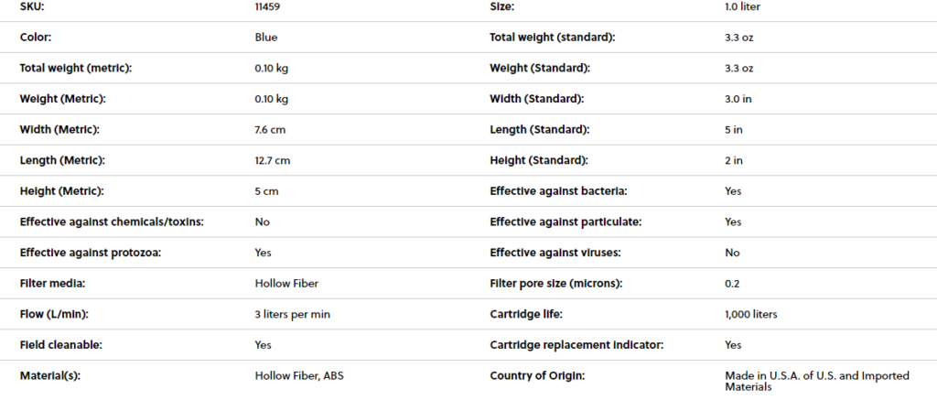
Task: Click the Length (Standard) label
Action: click(539, 130)
